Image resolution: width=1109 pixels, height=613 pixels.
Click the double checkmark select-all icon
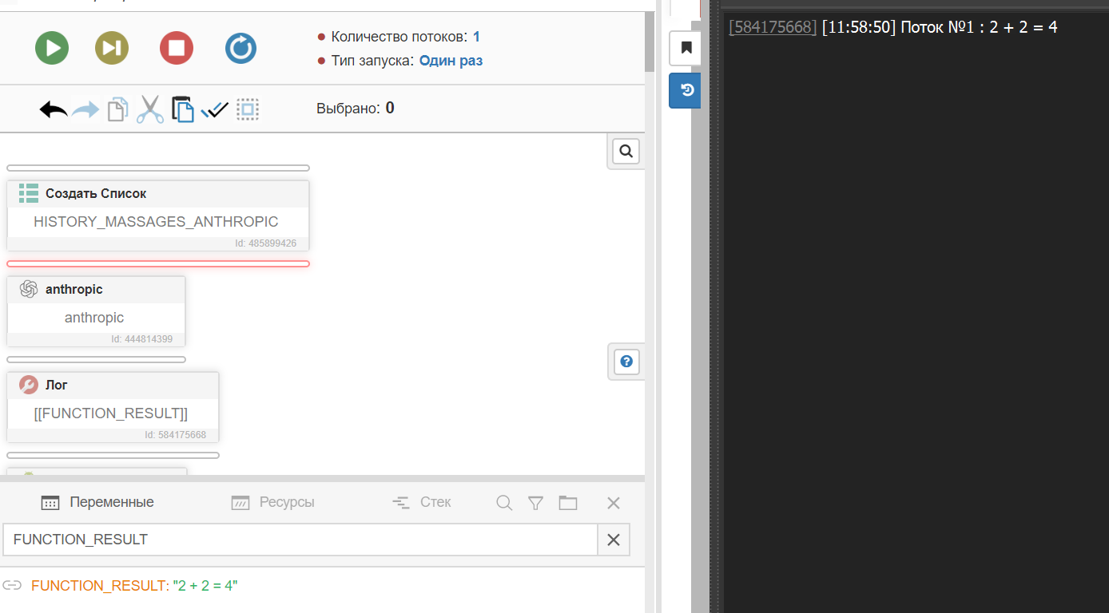tap(215, 109)
